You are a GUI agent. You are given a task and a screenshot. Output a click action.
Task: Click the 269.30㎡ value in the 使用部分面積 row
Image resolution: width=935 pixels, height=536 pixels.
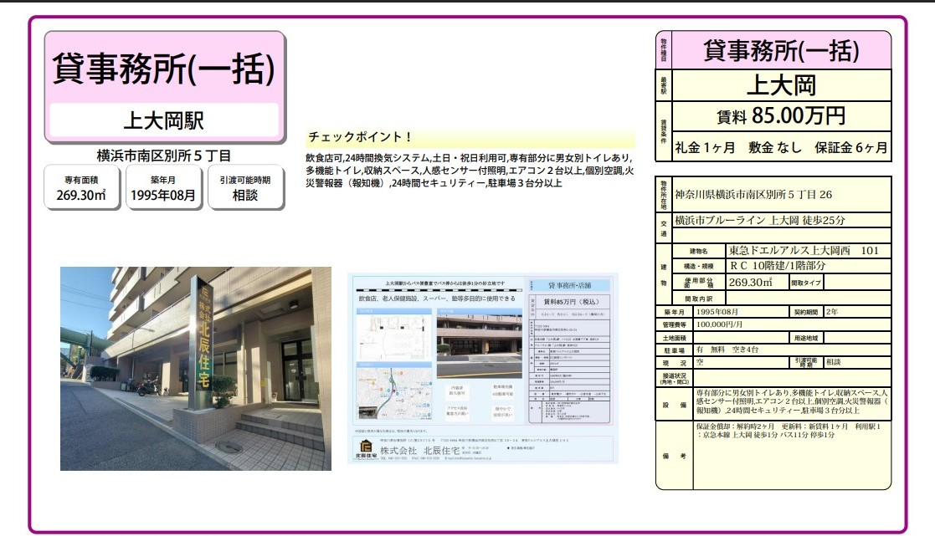pyautogui.click(x=750, y=283)
